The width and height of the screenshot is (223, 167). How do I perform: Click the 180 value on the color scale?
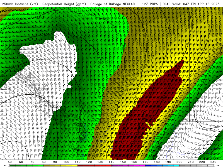157,162
